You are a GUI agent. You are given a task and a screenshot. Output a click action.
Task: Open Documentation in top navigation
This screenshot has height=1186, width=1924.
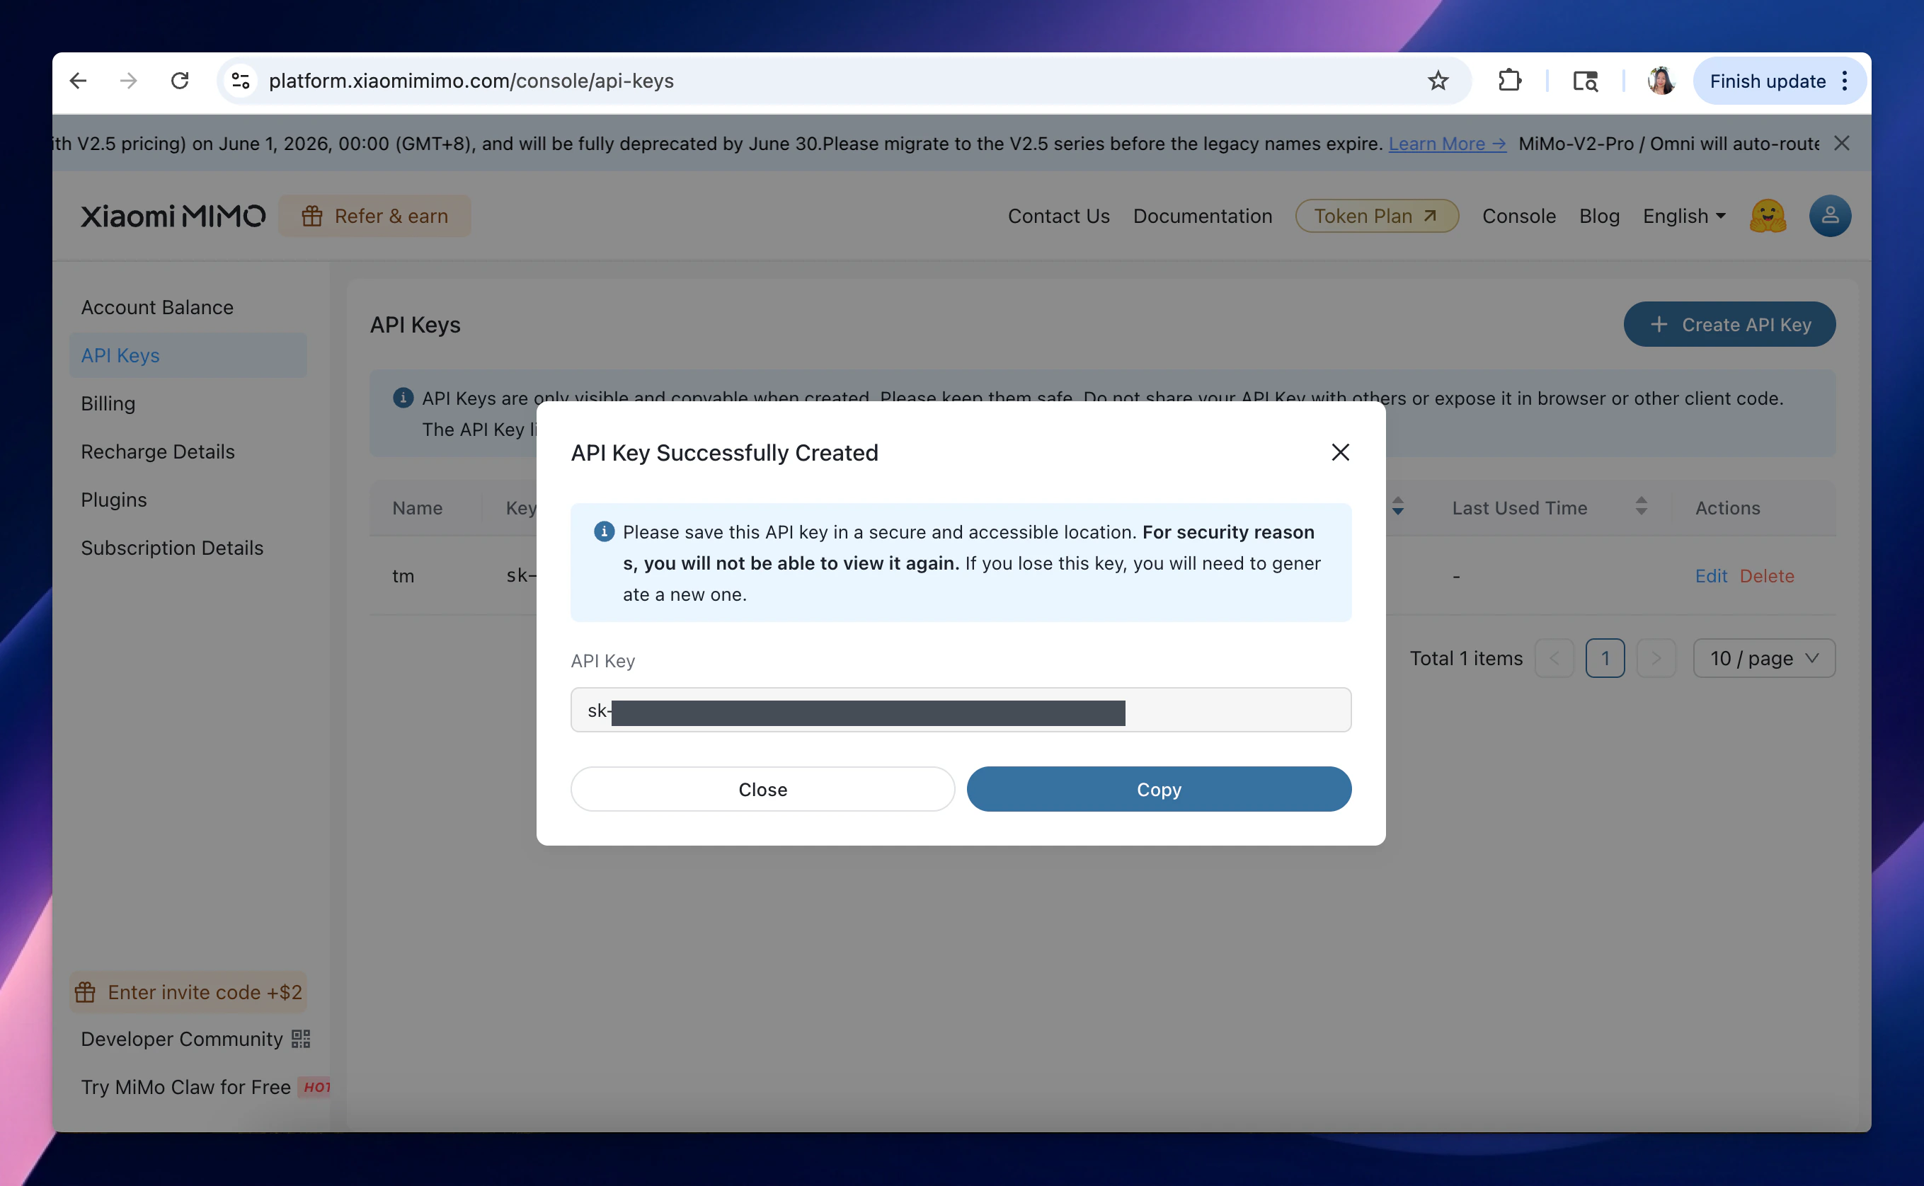pos(1202,216)
